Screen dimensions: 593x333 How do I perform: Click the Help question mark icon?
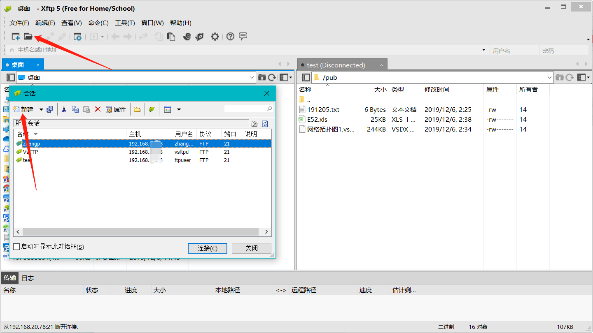click(x=231, y=37)
